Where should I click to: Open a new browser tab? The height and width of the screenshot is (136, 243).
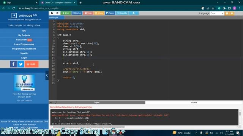(80, 3)
